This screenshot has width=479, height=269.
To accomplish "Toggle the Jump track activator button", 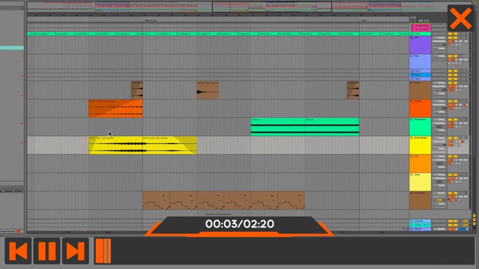I will click(453, 175).
